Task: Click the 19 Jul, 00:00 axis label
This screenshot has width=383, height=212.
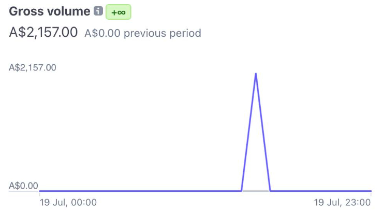Action: tap(68, 203)
